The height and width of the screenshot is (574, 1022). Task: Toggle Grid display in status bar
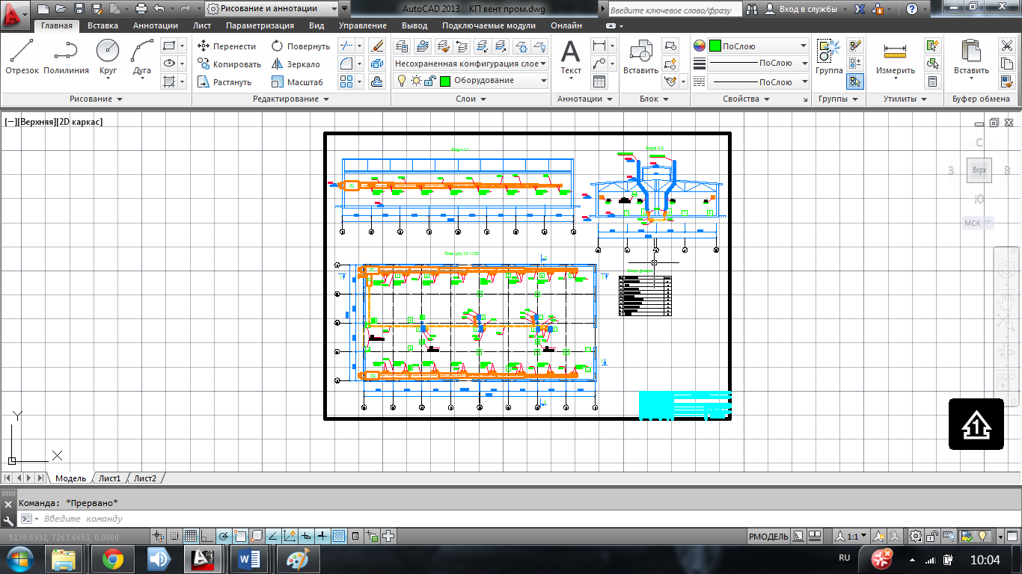point(190,536)
